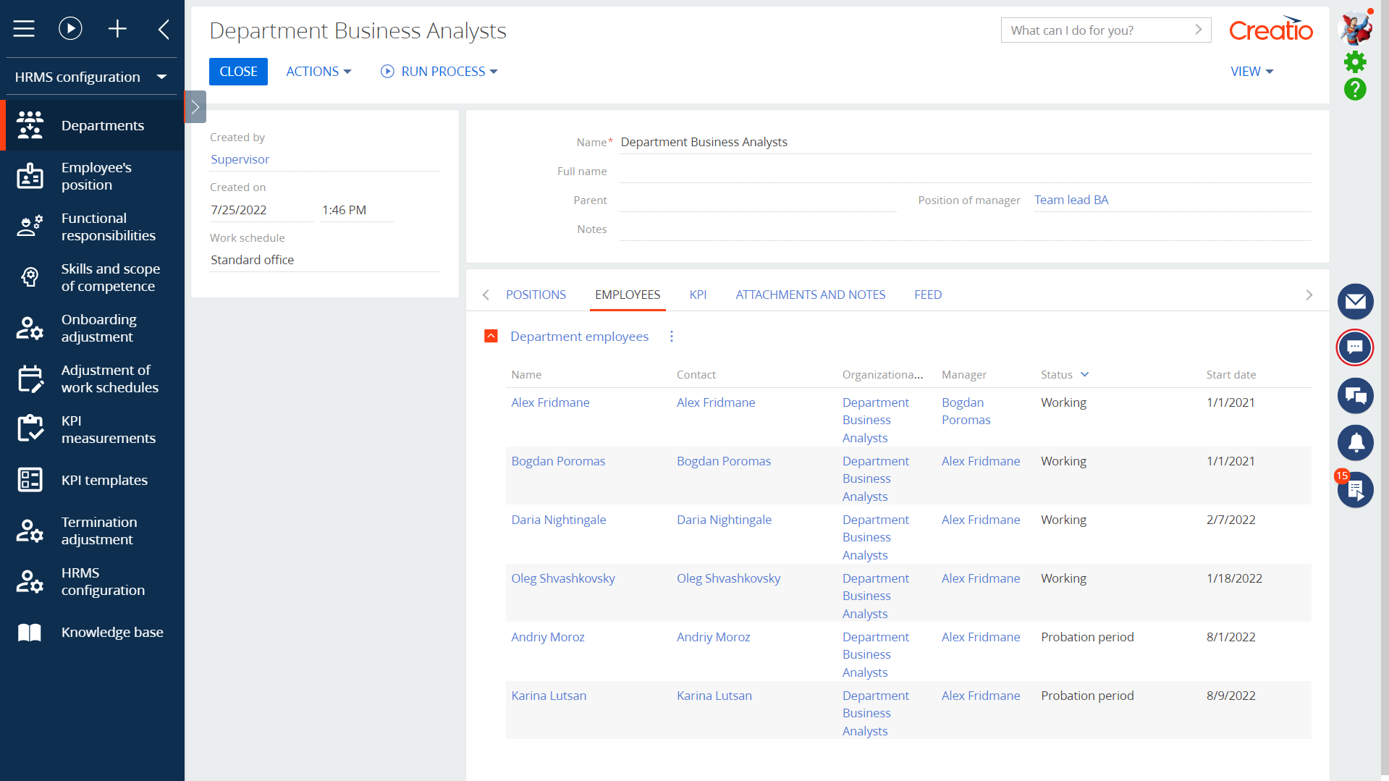Open the business process tasks icon with badge
The width and height of the screenshot is (1389, 781).
1355,490
